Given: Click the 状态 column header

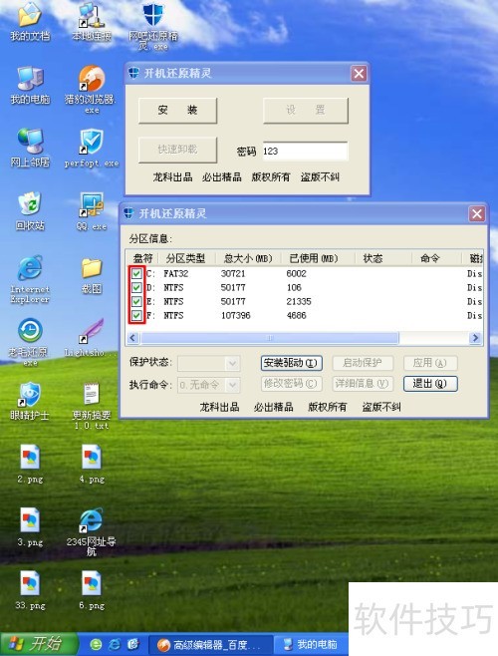Looking at the screenshot, I should [383, 258].
